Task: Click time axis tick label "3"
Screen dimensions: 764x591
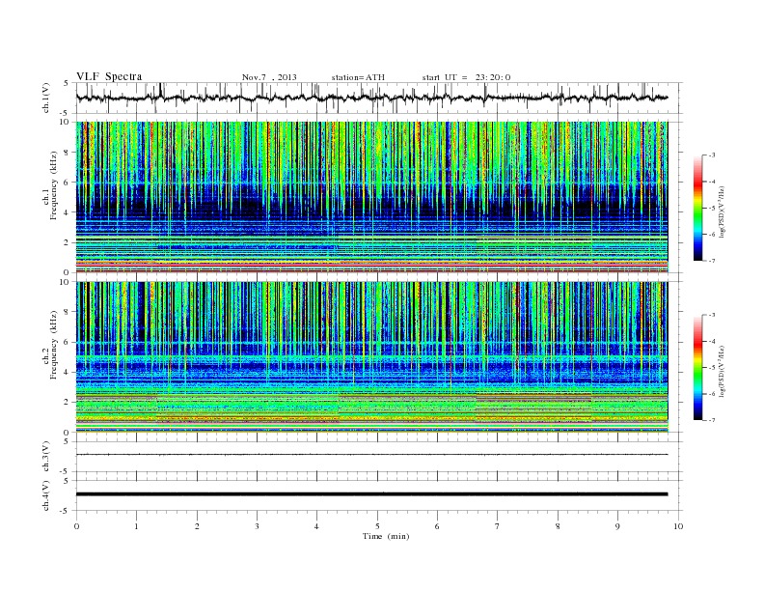Action: 257,526
